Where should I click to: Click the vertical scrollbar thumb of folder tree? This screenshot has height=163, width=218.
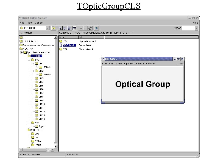[56, 90]
